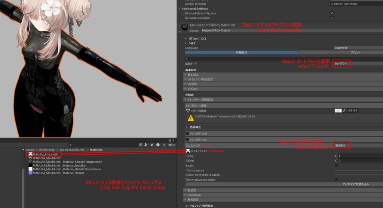Switch to the 詳細設定 tab
The width and height of the screenshot is (383, 208).
coord(242,52)
